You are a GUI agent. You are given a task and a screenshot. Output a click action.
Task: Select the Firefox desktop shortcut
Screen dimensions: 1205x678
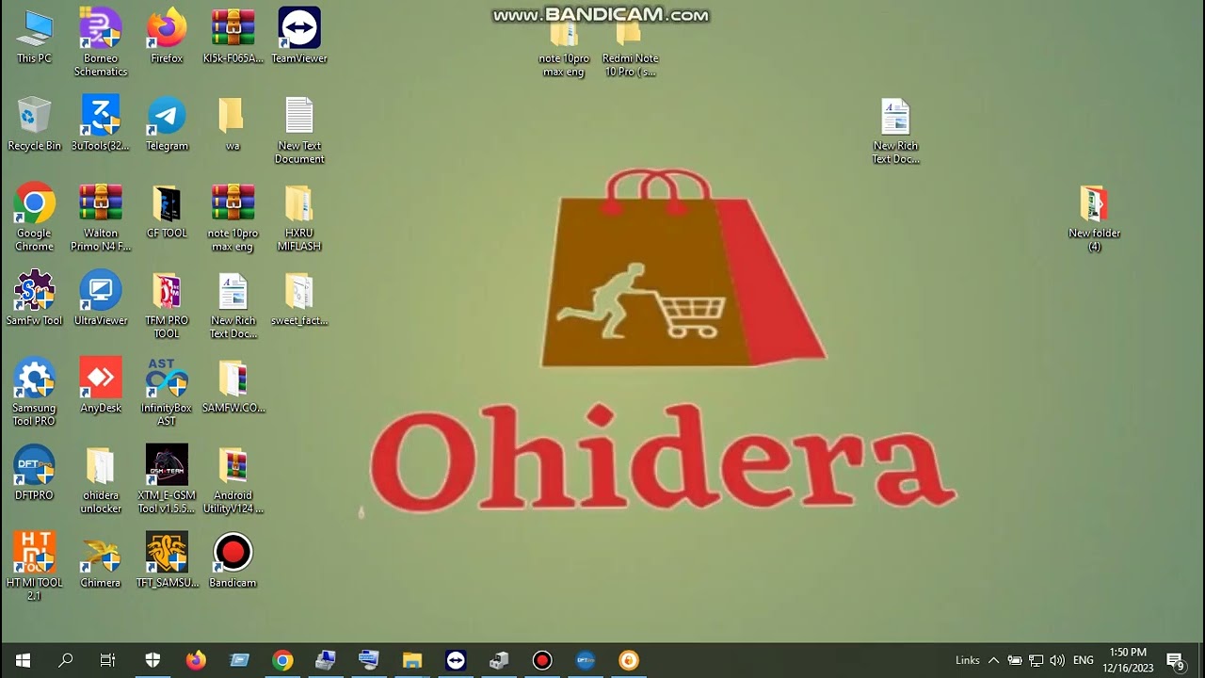pyautogui.click(x=167, y=36)
